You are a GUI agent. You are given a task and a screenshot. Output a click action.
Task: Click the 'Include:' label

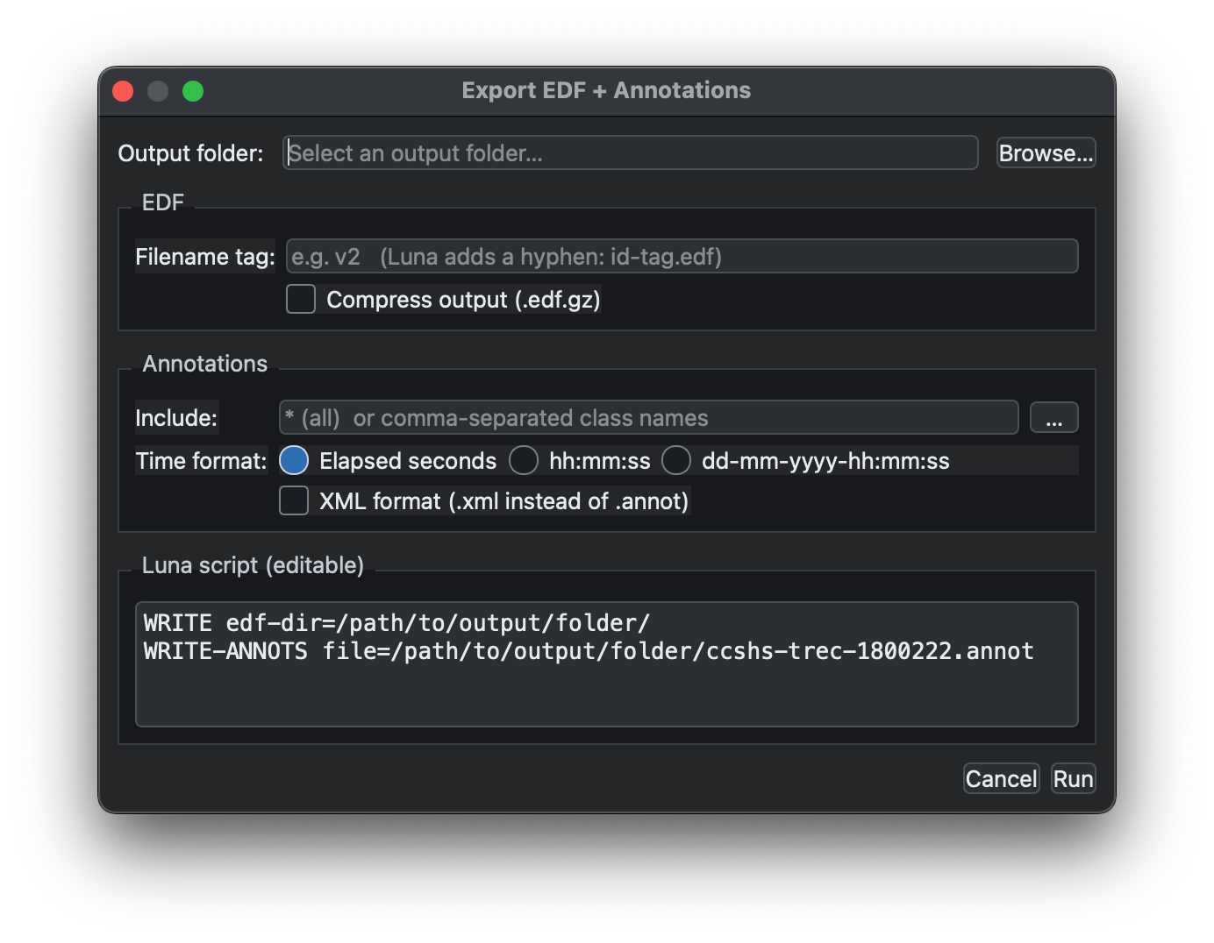point(176,418)
